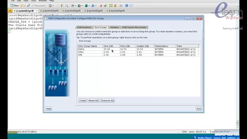Close session tab 1 wysheid11gr40 with its x
The height and width of the screenshot is (139, 247).
[x=37, y=11]
